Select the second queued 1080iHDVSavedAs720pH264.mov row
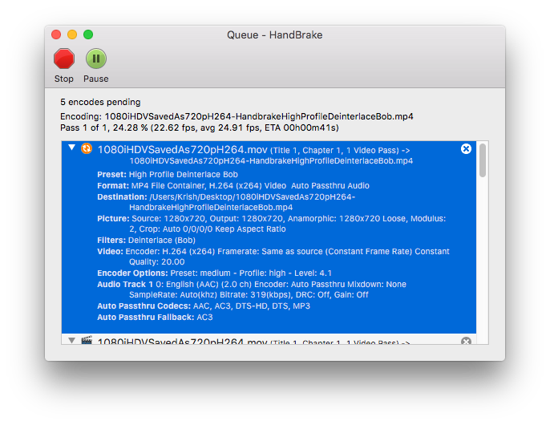This screenshot has height=425, width=550. 269,340
